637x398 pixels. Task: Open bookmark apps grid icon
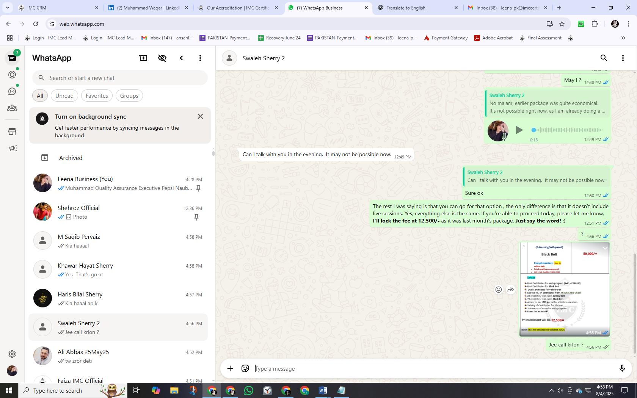coord(10,38)
